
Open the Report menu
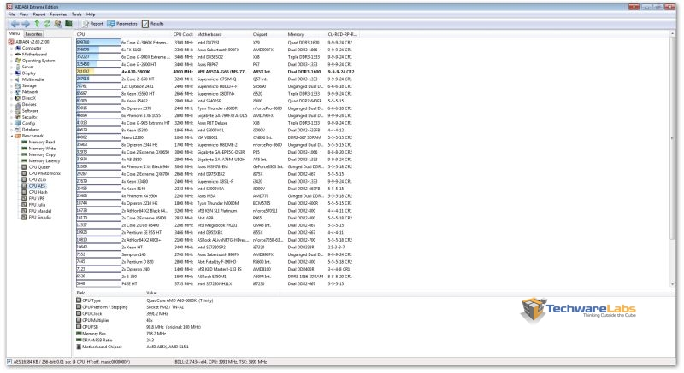click(x=39, y=15)
